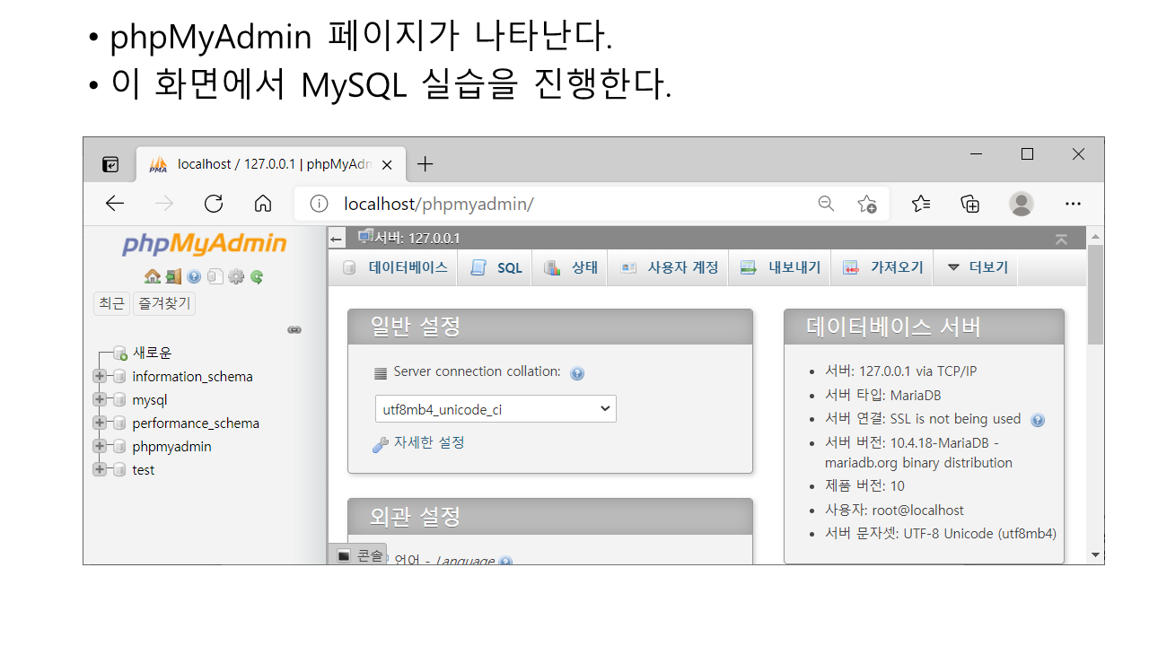This screenshot has width=1149, height=646.
Task: Expand the test database node
Action: click(x=100, y=470)
